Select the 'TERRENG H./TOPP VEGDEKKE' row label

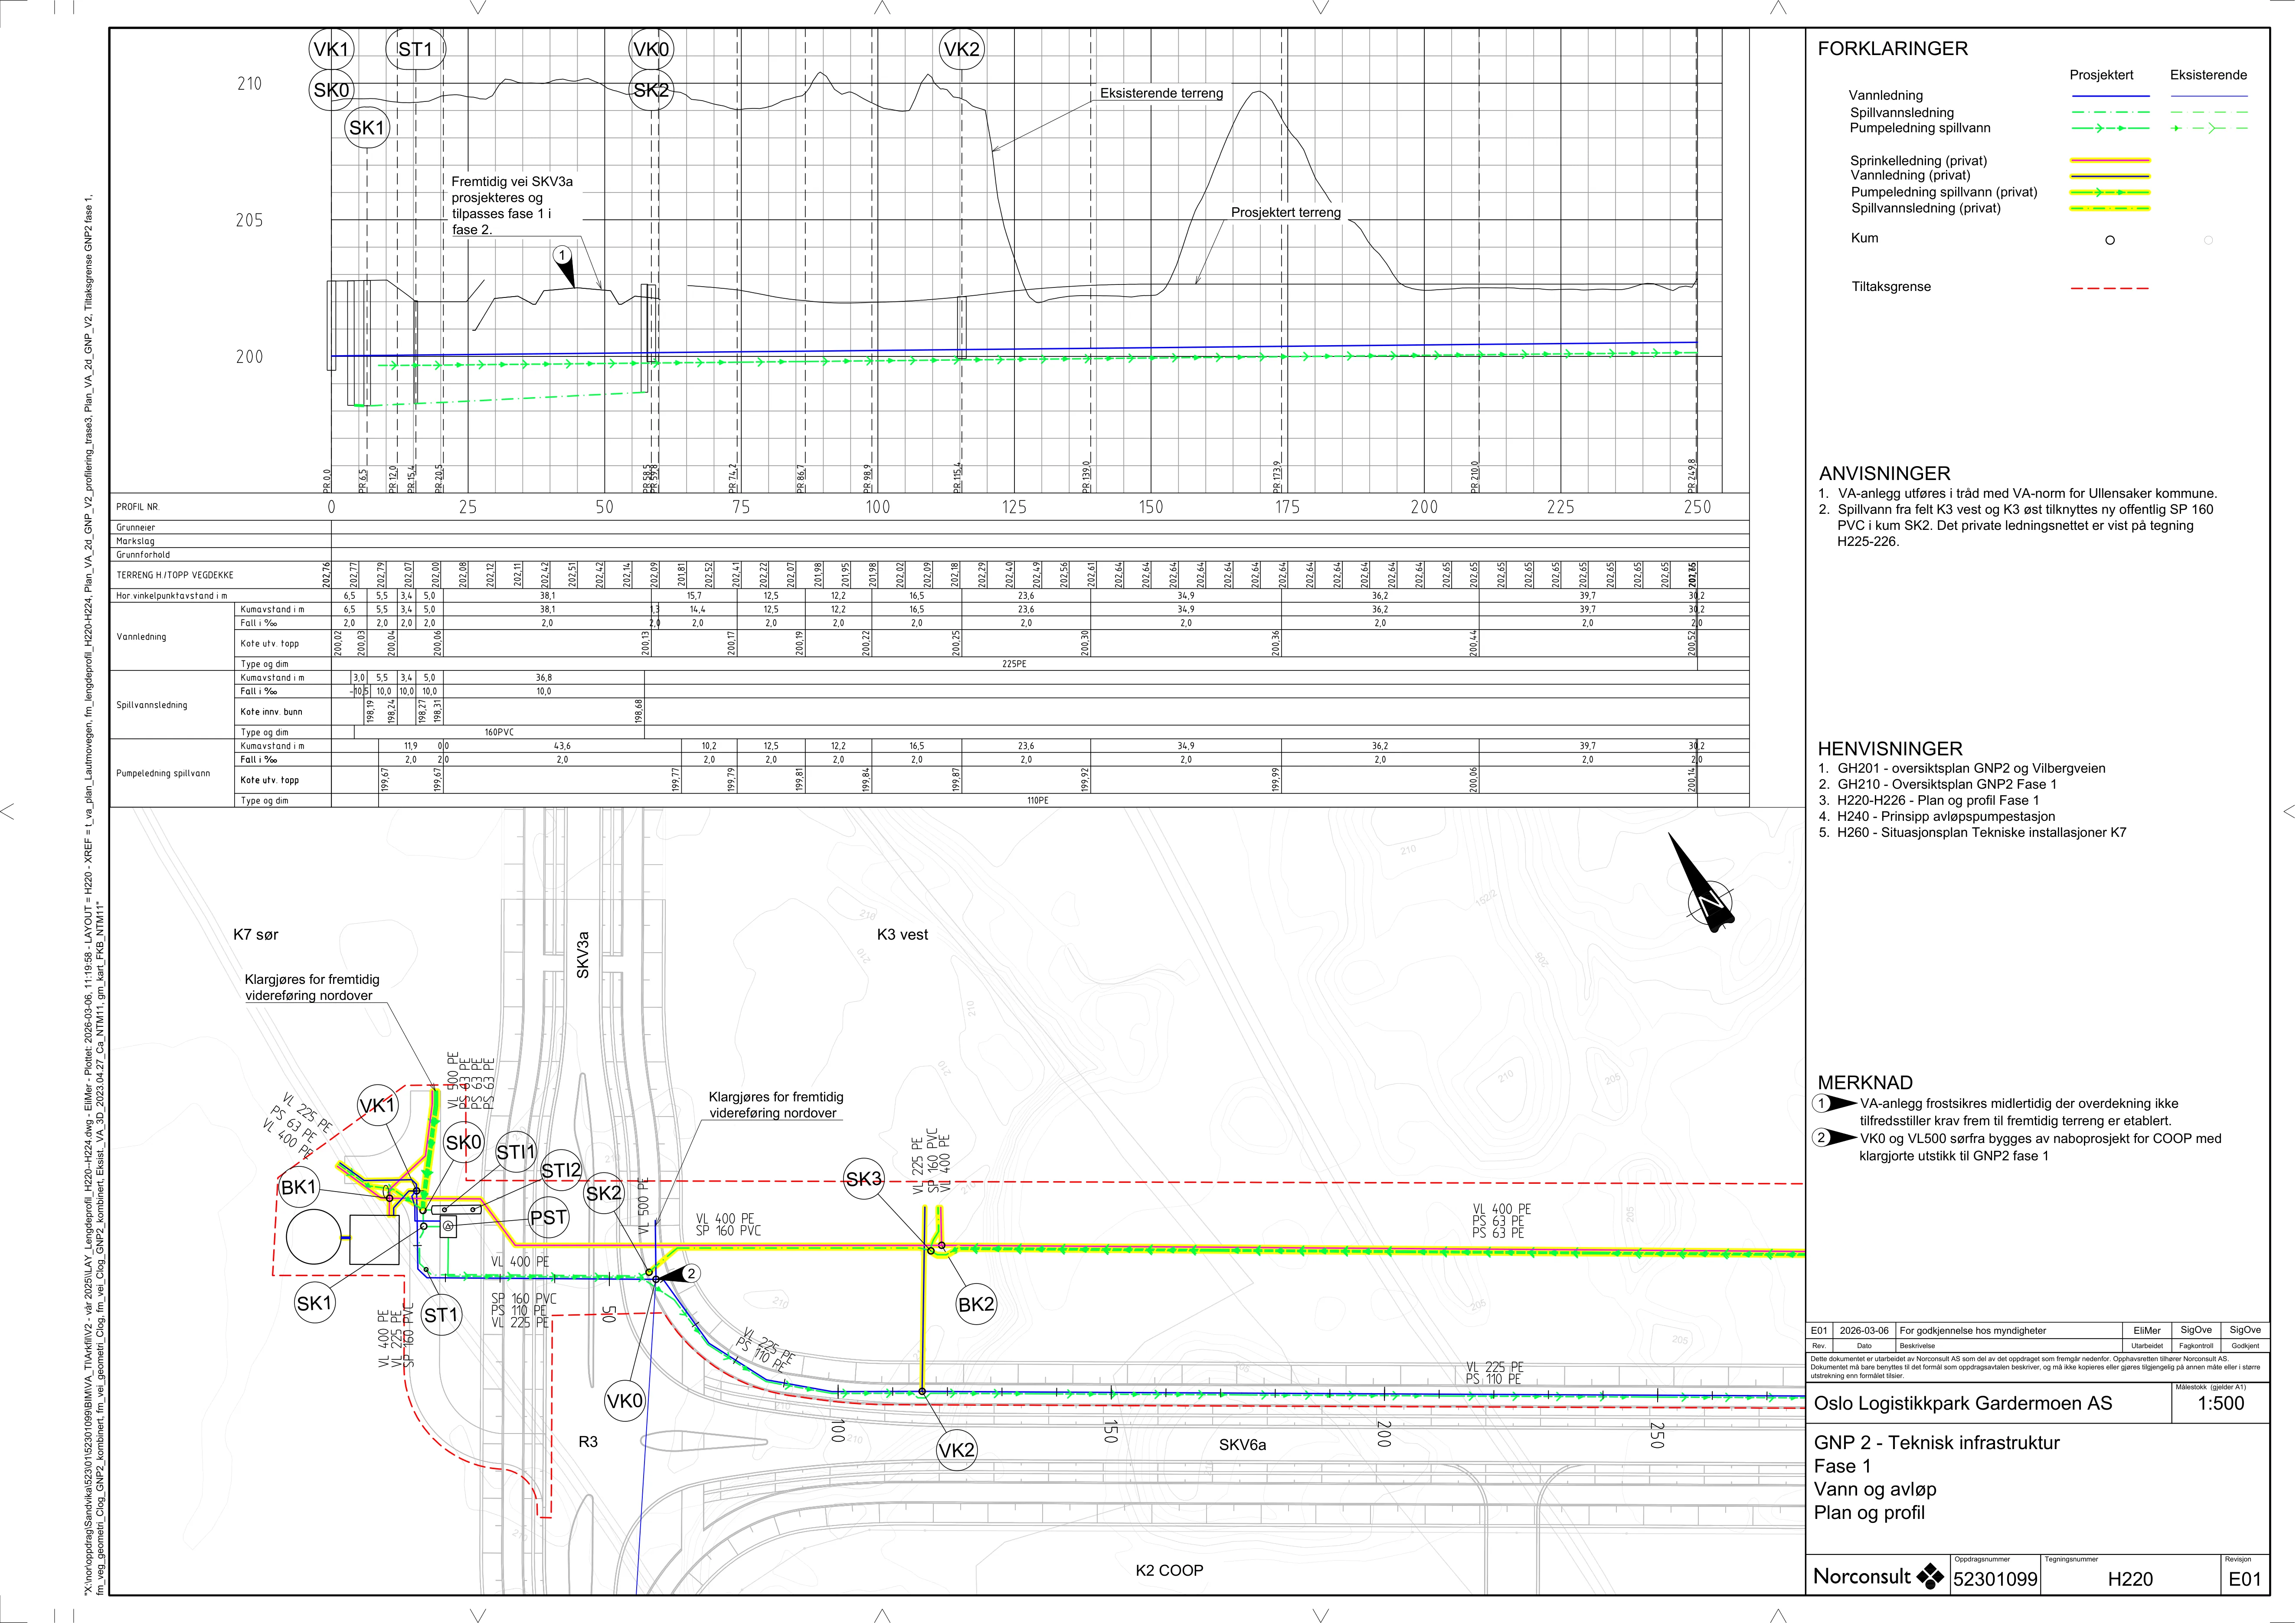(x=175, y=575)
